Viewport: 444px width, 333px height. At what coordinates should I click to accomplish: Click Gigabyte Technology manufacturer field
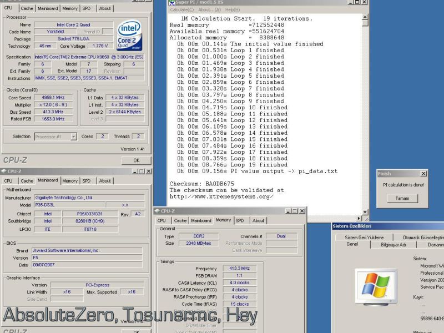pyautogui.click(x=89, y=198)
